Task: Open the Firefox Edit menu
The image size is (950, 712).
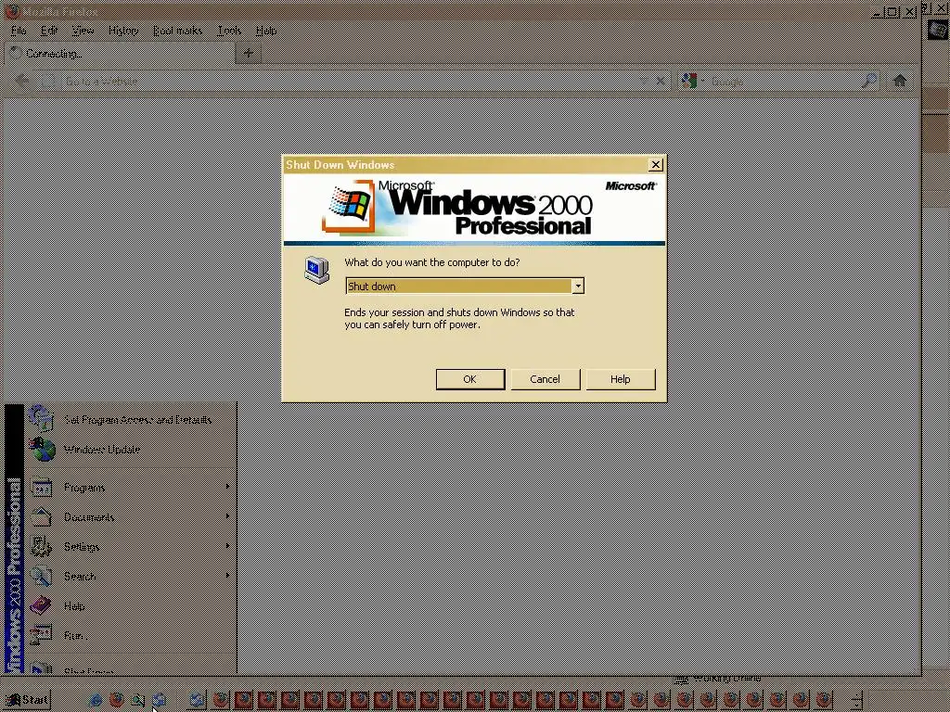Action: 49,31
